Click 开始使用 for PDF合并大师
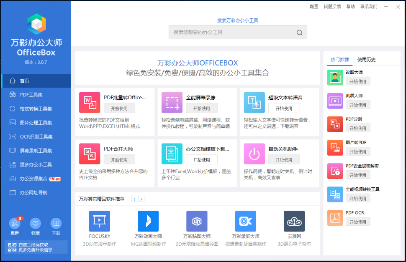 pyautogui.click(x=120, y=159)
